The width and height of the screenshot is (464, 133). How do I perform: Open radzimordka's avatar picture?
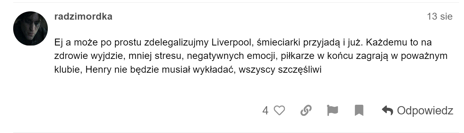[x=30, y=29]
